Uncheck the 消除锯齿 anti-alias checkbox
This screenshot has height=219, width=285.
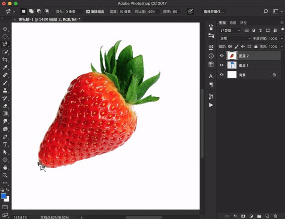click(88, 11)
